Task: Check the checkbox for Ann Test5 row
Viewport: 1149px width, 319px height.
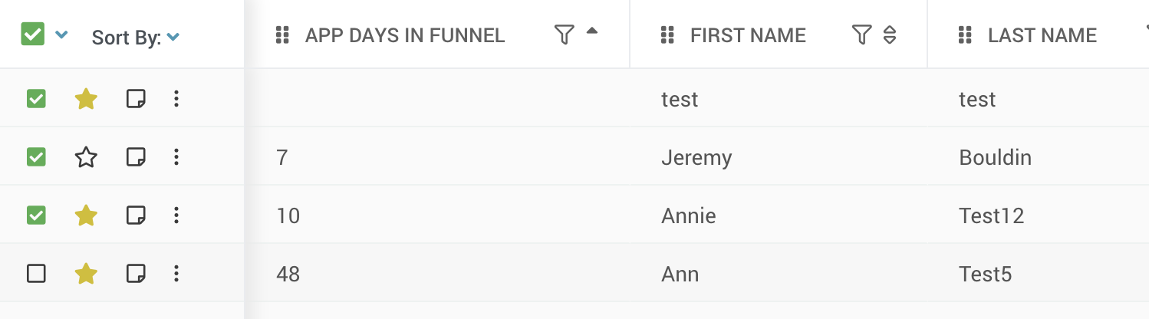Action: point(36,274)
